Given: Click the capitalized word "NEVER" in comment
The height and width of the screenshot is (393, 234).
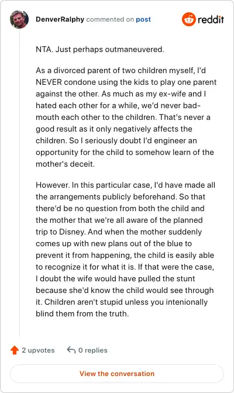Looking at the screenshot, I should point(49,82).
